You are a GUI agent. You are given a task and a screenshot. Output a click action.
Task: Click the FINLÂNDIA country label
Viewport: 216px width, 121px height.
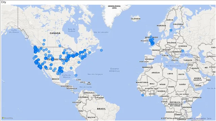[178, 24]
